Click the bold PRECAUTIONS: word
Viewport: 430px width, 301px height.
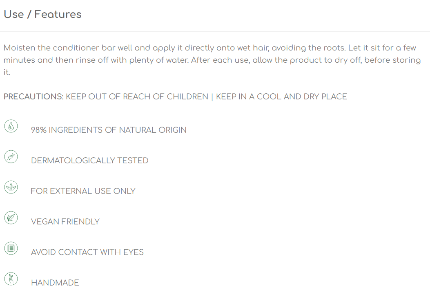[33, 97]
